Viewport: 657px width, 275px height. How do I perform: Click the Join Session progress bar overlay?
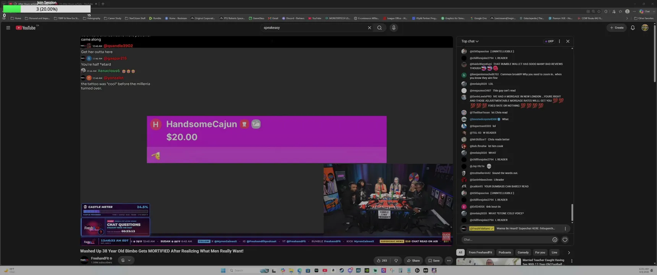[47, 9]
